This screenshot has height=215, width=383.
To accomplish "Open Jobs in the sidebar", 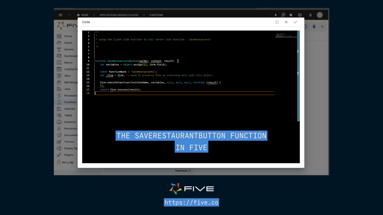I will (67, 89).
